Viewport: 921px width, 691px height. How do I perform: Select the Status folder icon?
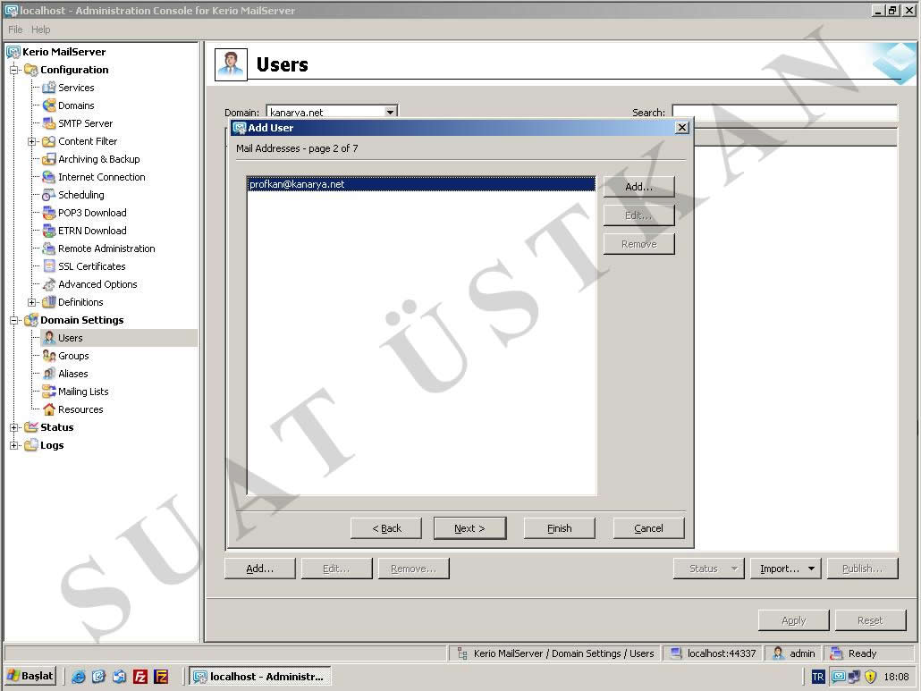point(31,427)
